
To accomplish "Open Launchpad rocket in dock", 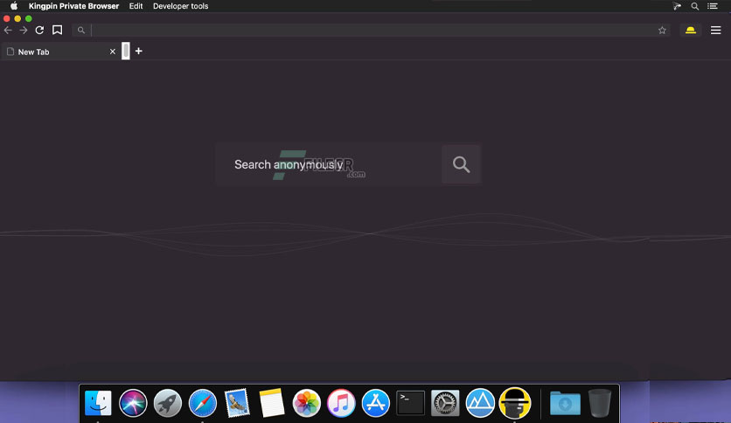I will [x=167, y=403].
